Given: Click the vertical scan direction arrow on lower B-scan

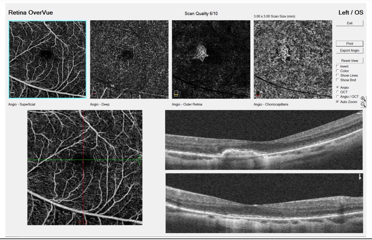Looking at the screenshot, I should coord(360,177).
